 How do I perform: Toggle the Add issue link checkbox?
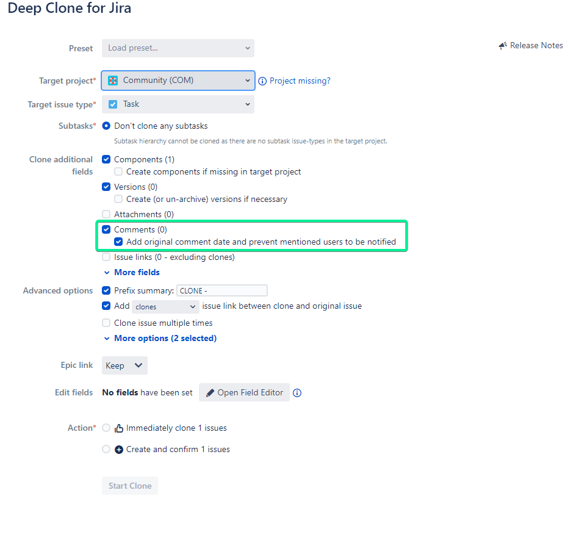tap(106, 306)
